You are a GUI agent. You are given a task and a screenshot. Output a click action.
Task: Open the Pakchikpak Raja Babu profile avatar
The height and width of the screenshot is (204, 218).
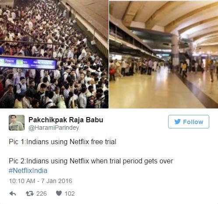[x=17, y=123]
